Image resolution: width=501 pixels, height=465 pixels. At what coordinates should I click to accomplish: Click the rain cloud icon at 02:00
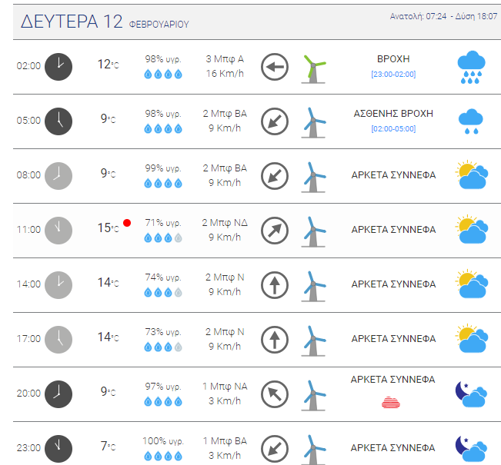[x=471, y=67]
